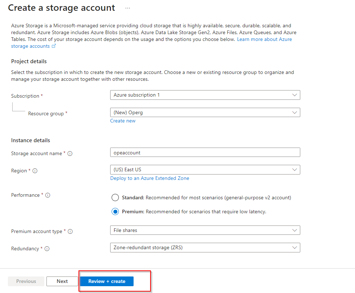Select the Premium performance radio button
The image size is (355, 293).
(115, 211)
